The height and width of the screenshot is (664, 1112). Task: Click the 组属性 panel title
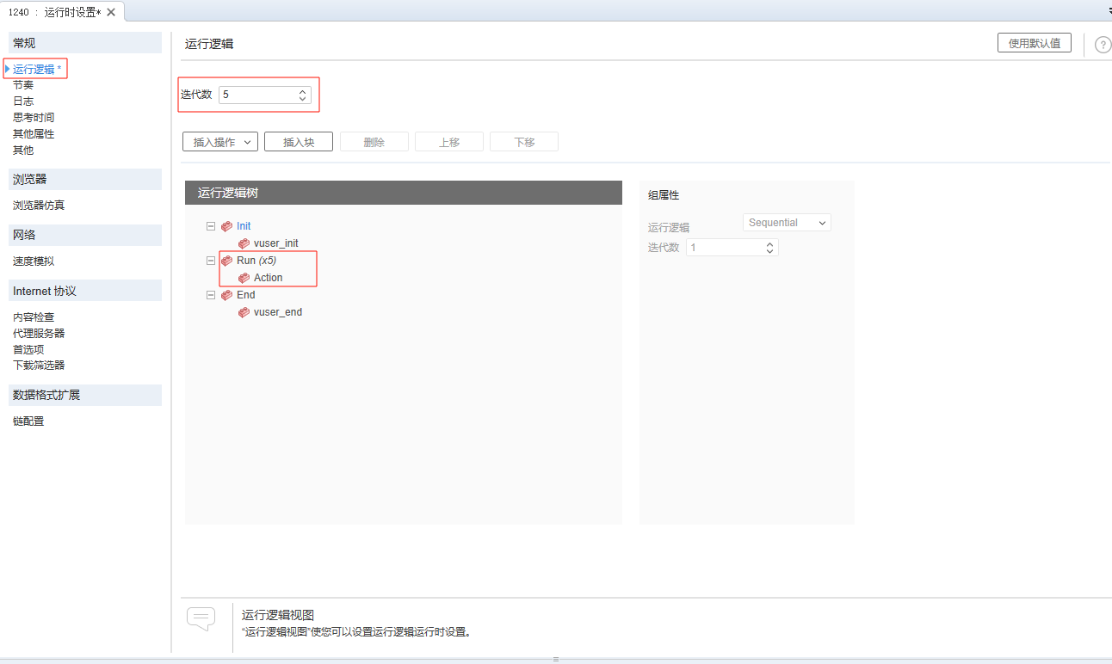tap(664, 195)
